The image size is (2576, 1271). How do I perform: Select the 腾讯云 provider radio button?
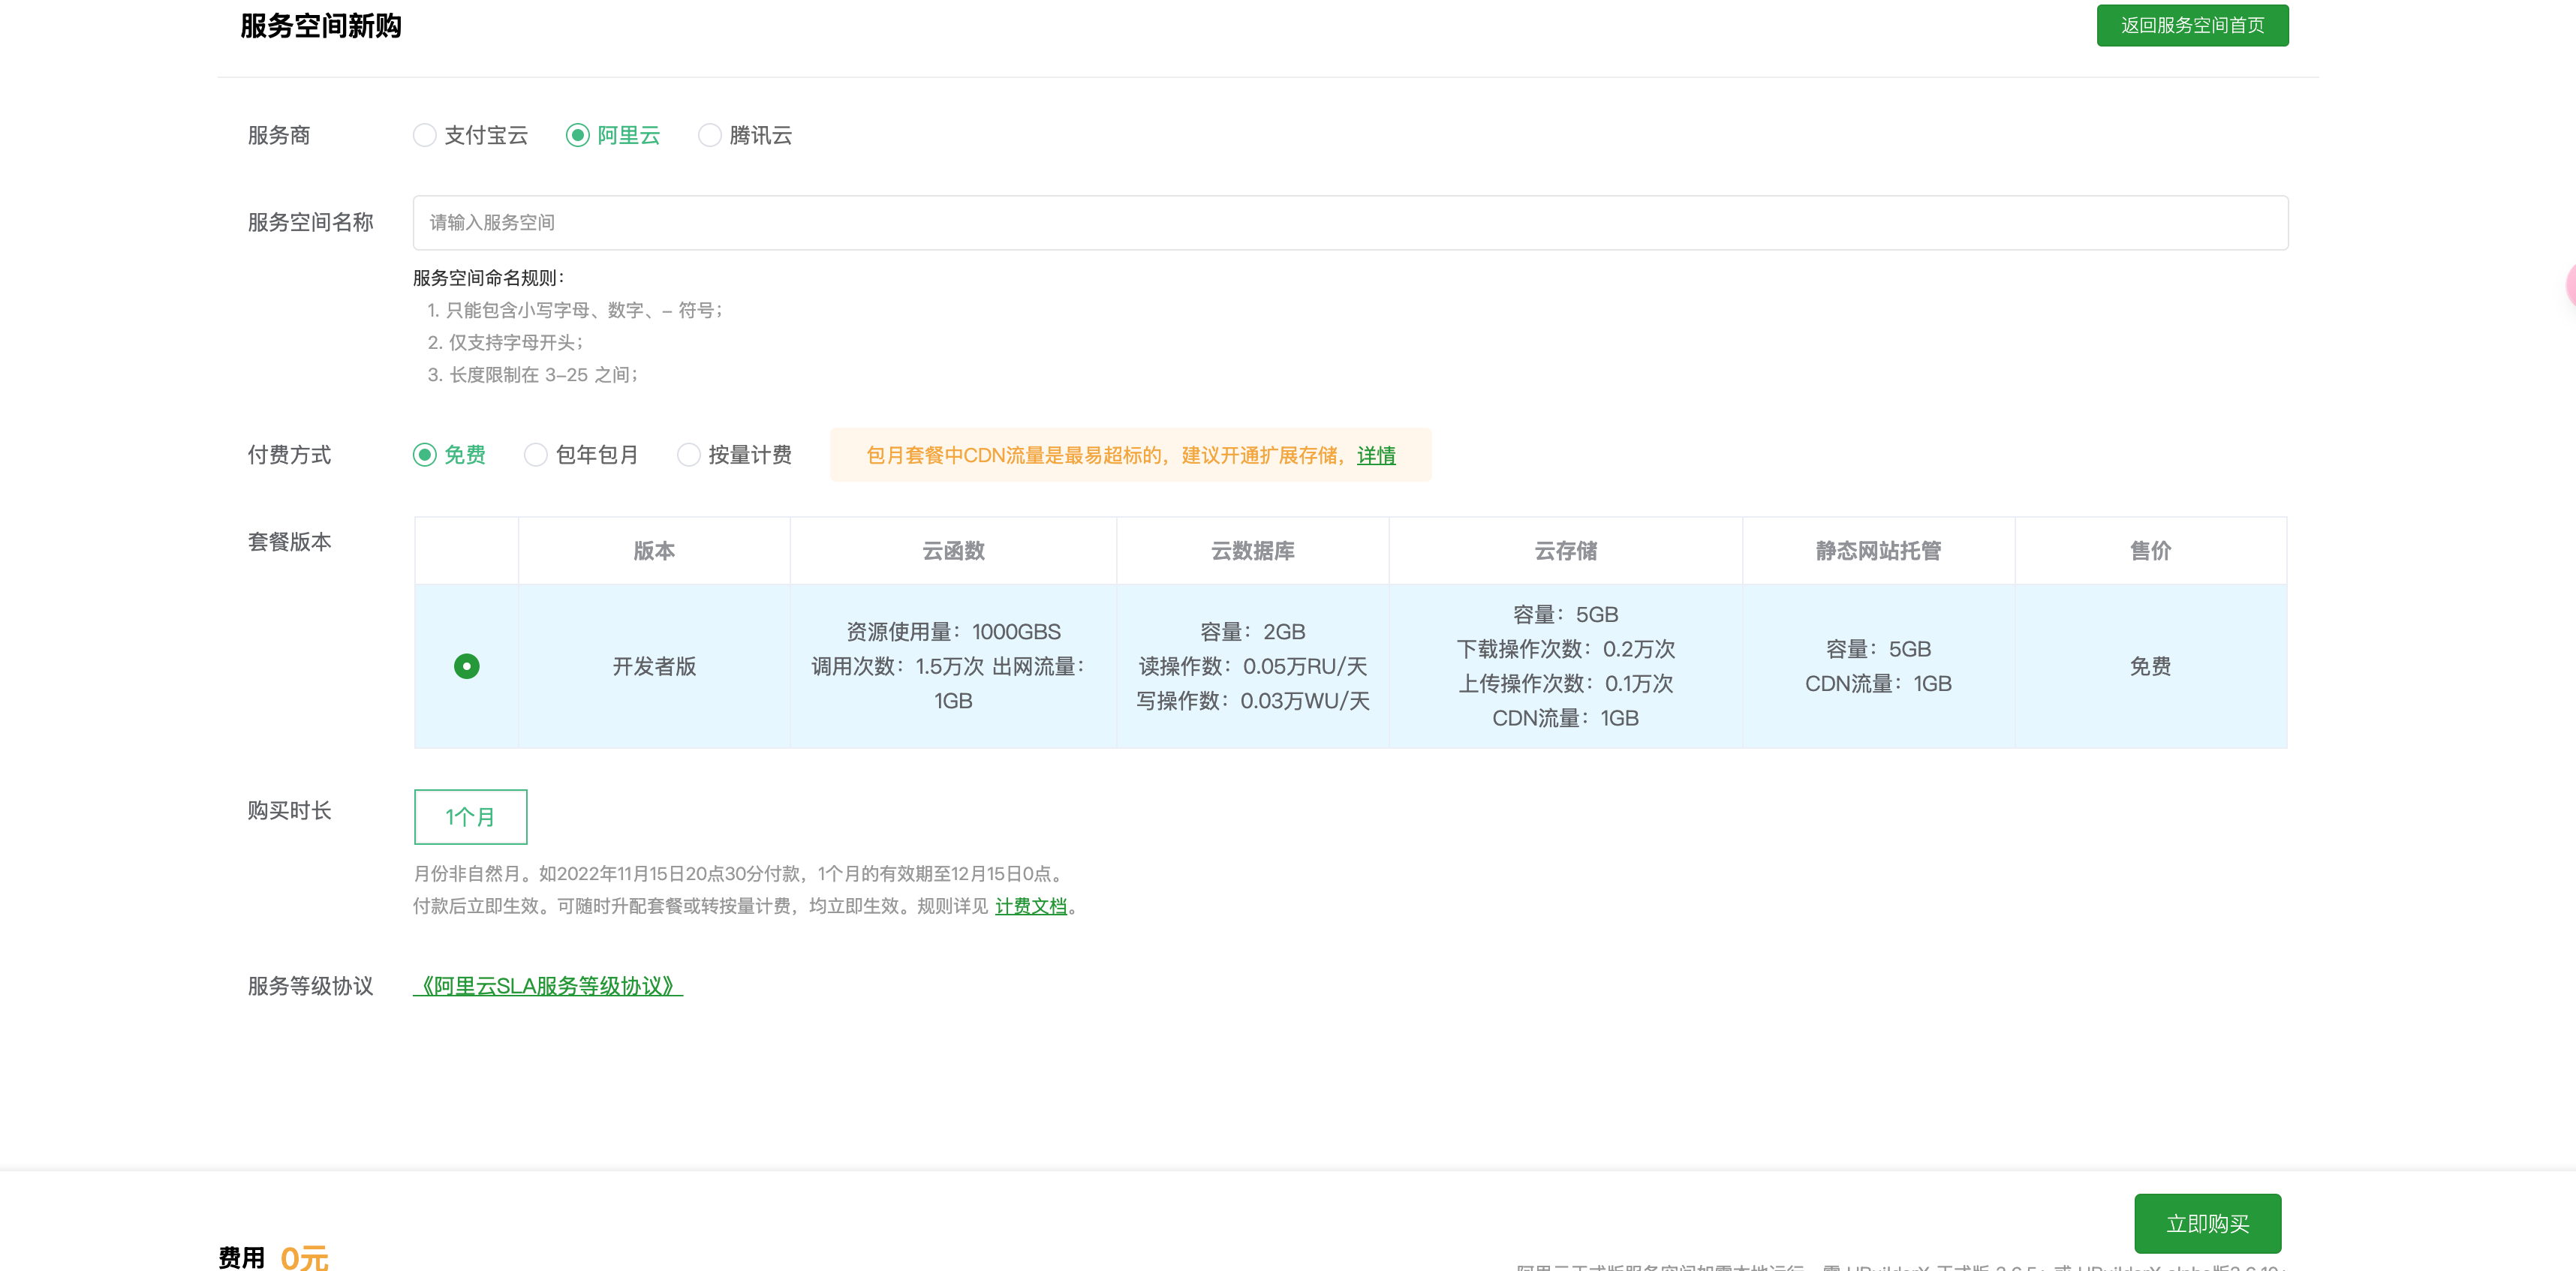(x=710, y=135)
